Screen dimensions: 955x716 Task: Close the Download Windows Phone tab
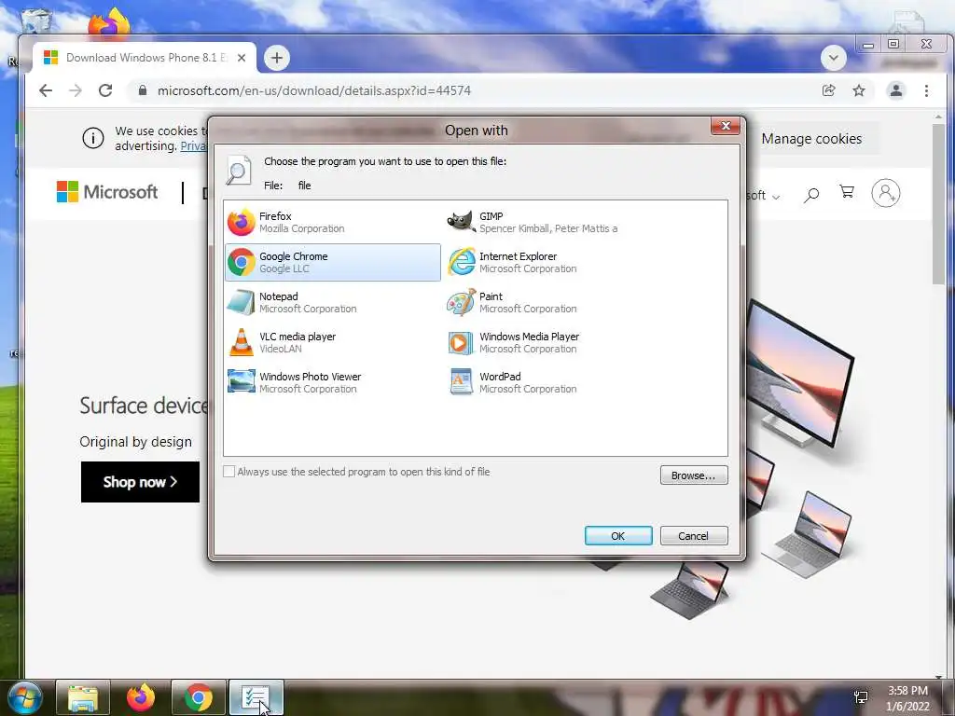(242, 58)
